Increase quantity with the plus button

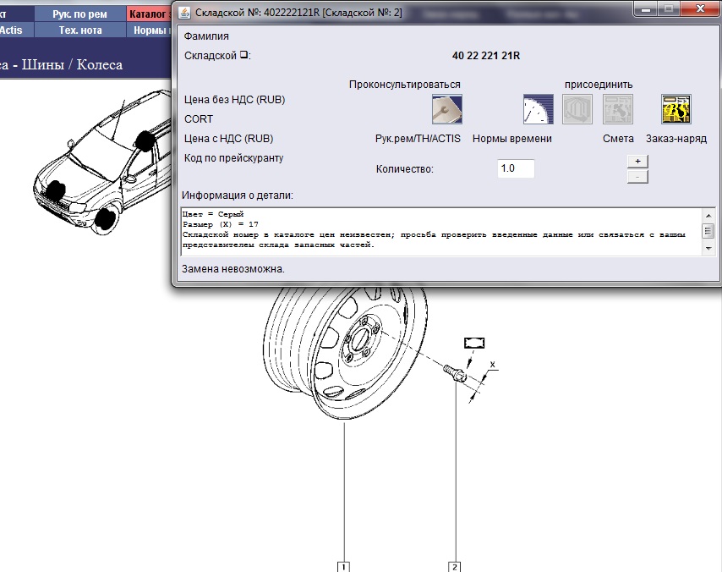[637, 161]
